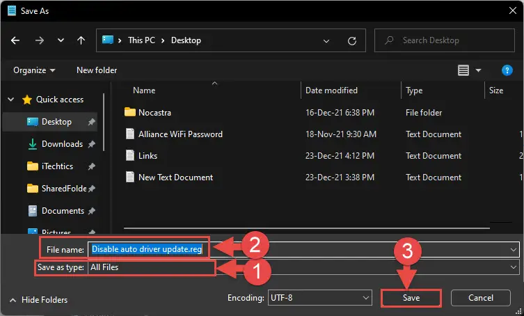Click the pin icon next to Documents
This screenshot has width=524, height=316.
tap(92, 211)
